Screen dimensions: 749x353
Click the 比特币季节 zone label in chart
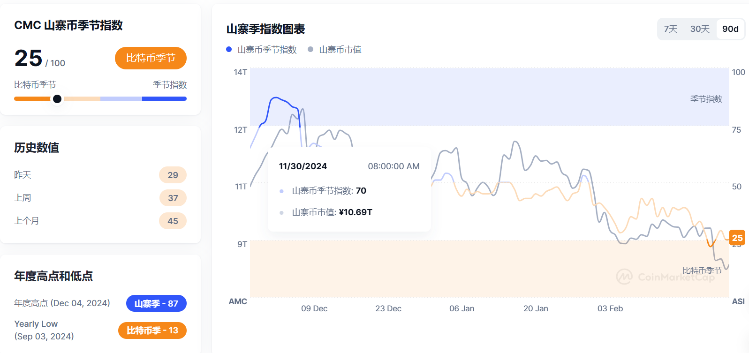point(702,270)
